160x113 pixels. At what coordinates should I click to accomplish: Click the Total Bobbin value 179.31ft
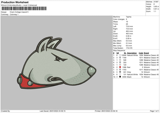coord(129,48)
